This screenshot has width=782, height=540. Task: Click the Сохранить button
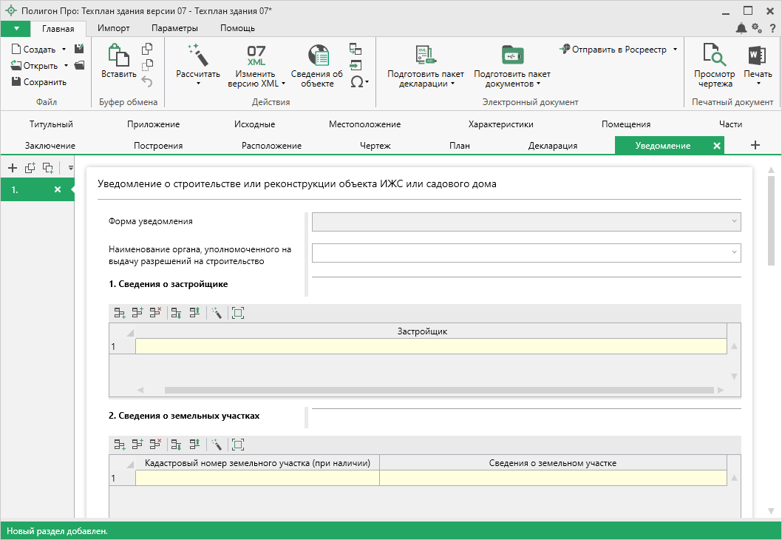pyautogui.click(x=39, y=82)
